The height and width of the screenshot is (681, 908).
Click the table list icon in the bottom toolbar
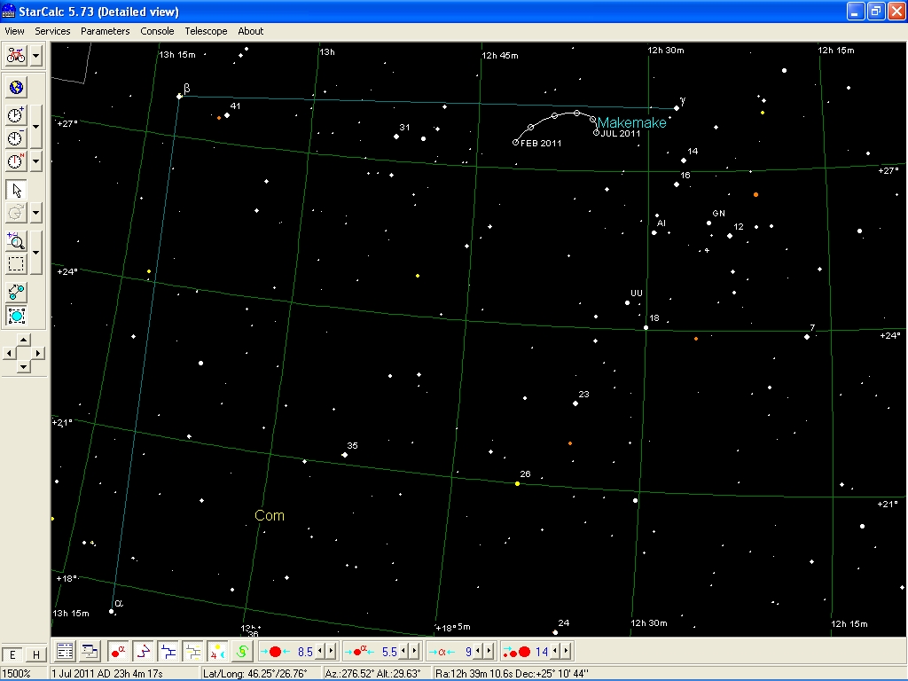[64, 652]
